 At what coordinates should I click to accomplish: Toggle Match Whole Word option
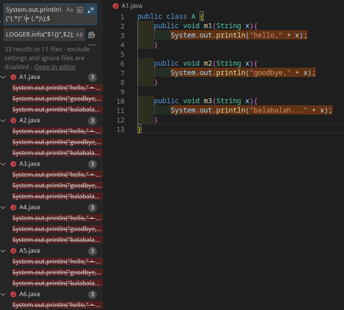coord(80,10)
